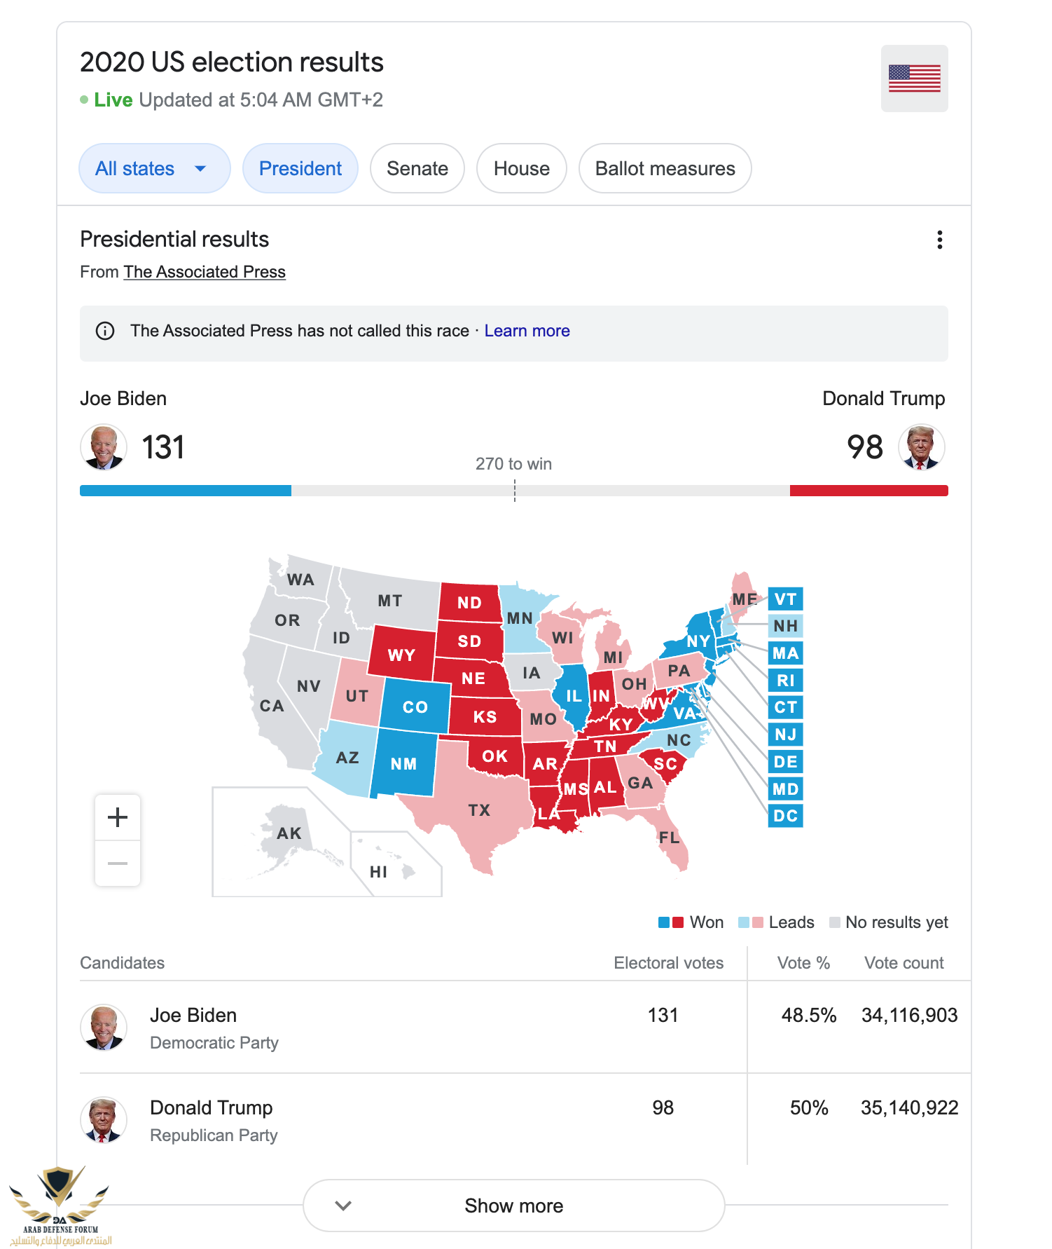Click the three-dot more options icon
Screen dimensions: 1052x1249
[939, 240]
